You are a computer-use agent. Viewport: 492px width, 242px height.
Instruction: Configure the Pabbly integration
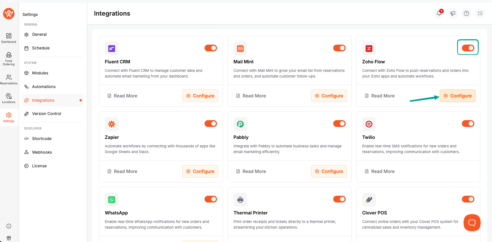tap(329, 171)
